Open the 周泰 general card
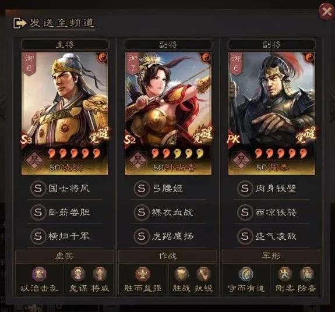This screenshot has height=312, width=335. click(x=271, y=114)
